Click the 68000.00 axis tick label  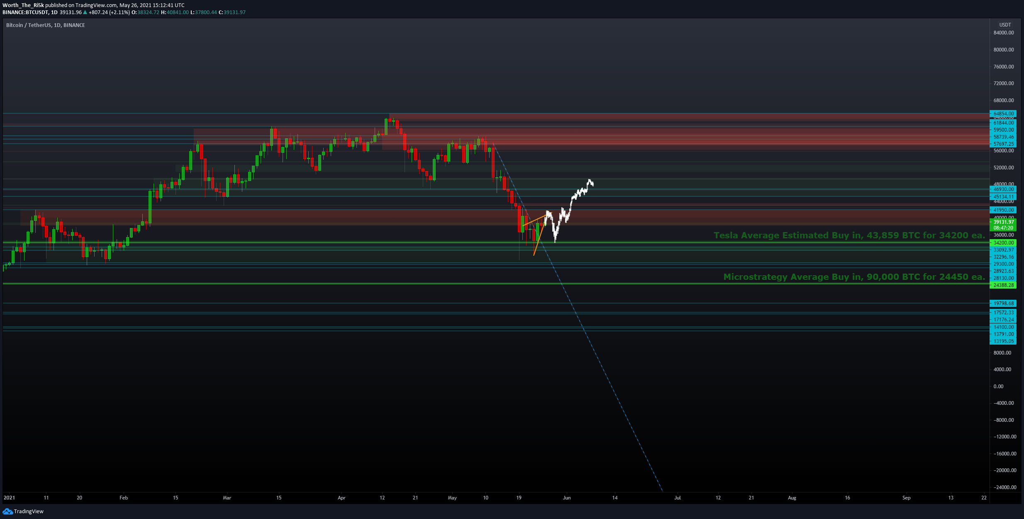pos(1004,100)
